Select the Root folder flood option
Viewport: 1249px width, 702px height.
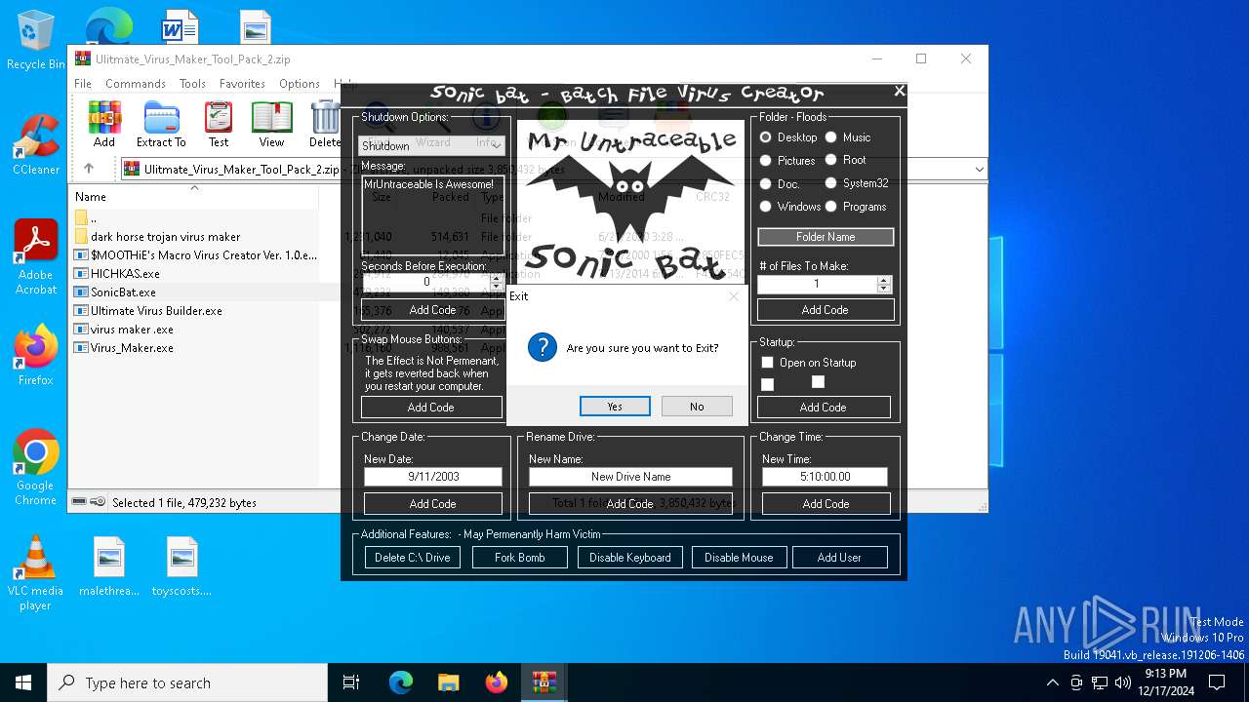[831, 160]
